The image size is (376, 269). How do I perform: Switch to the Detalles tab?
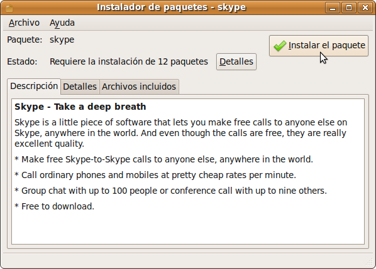pos(80,87)
